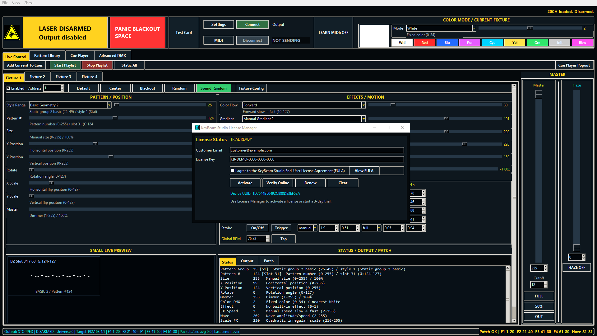Adjust the Haze value spinner
The image size is (597, 336).
pyautogui.click(x=583, y=257)
